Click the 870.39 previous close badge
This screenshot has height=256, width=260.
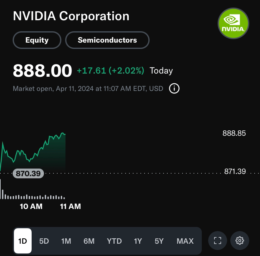(x=28, y=173)
